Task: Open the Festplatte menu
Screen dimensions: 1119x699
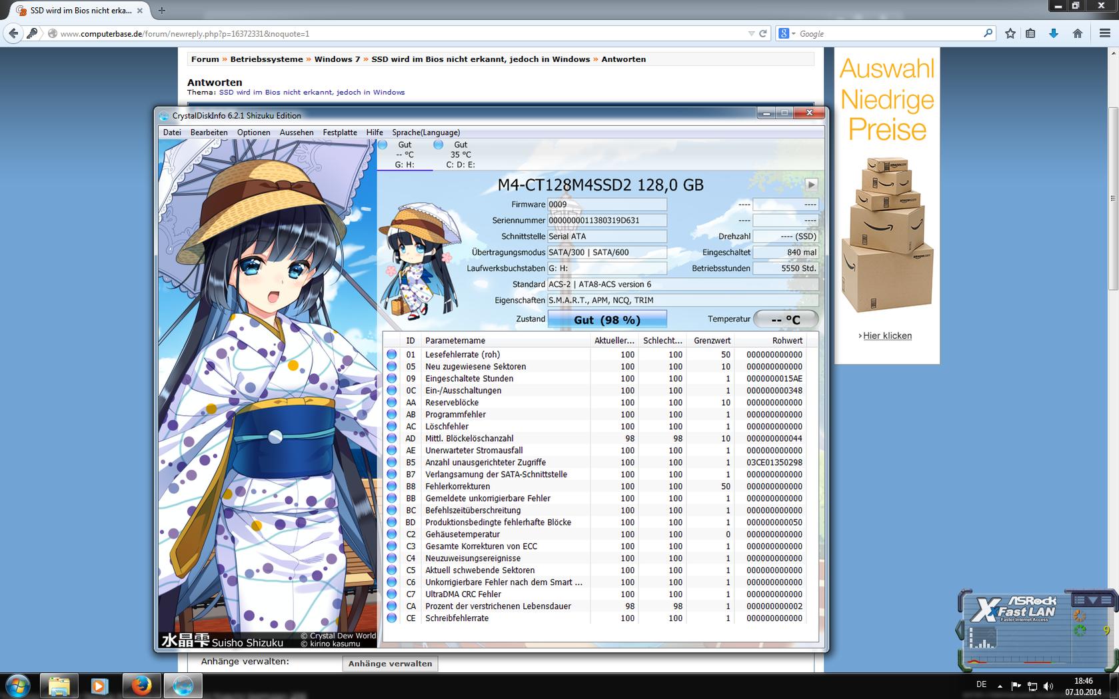Action: tap(340, 133)
